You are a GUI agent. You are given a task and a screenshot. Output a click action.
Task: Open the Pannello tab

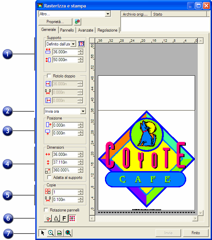(x=67, y=30)
